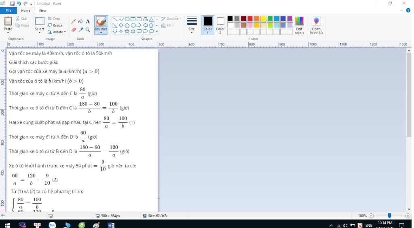Click the Brushes tool icon

tap(101, 21)
